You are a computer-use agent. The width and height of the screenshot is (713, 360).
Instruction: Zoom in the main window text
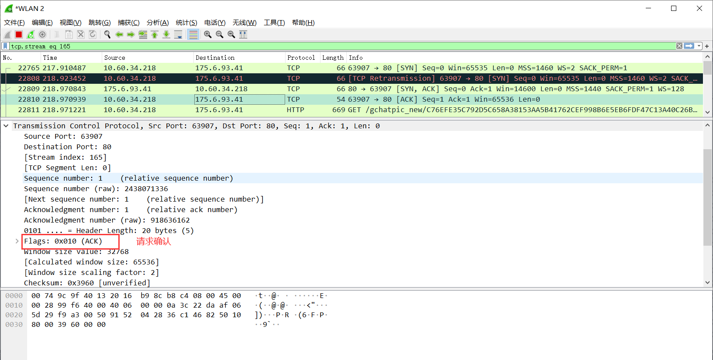click(x=208, y=34)
